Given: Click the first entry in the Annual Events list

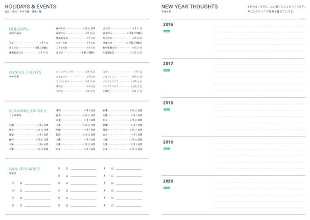Looking at the screenshot, I should pyautogui.click(x=75, y=72).
